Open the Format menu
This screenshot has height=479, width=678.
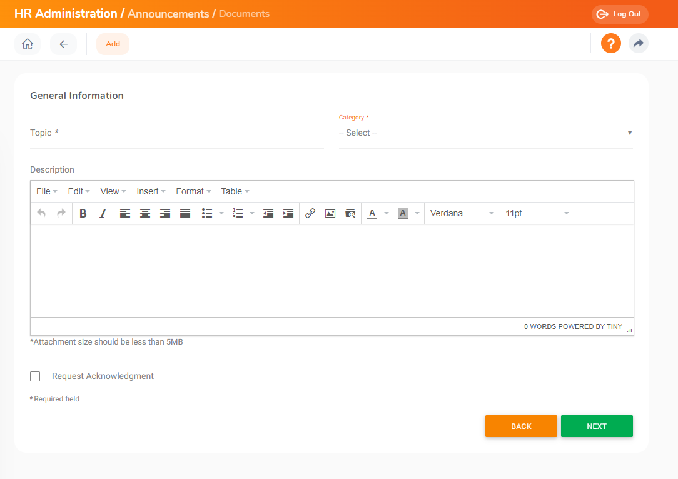(193, 191)
